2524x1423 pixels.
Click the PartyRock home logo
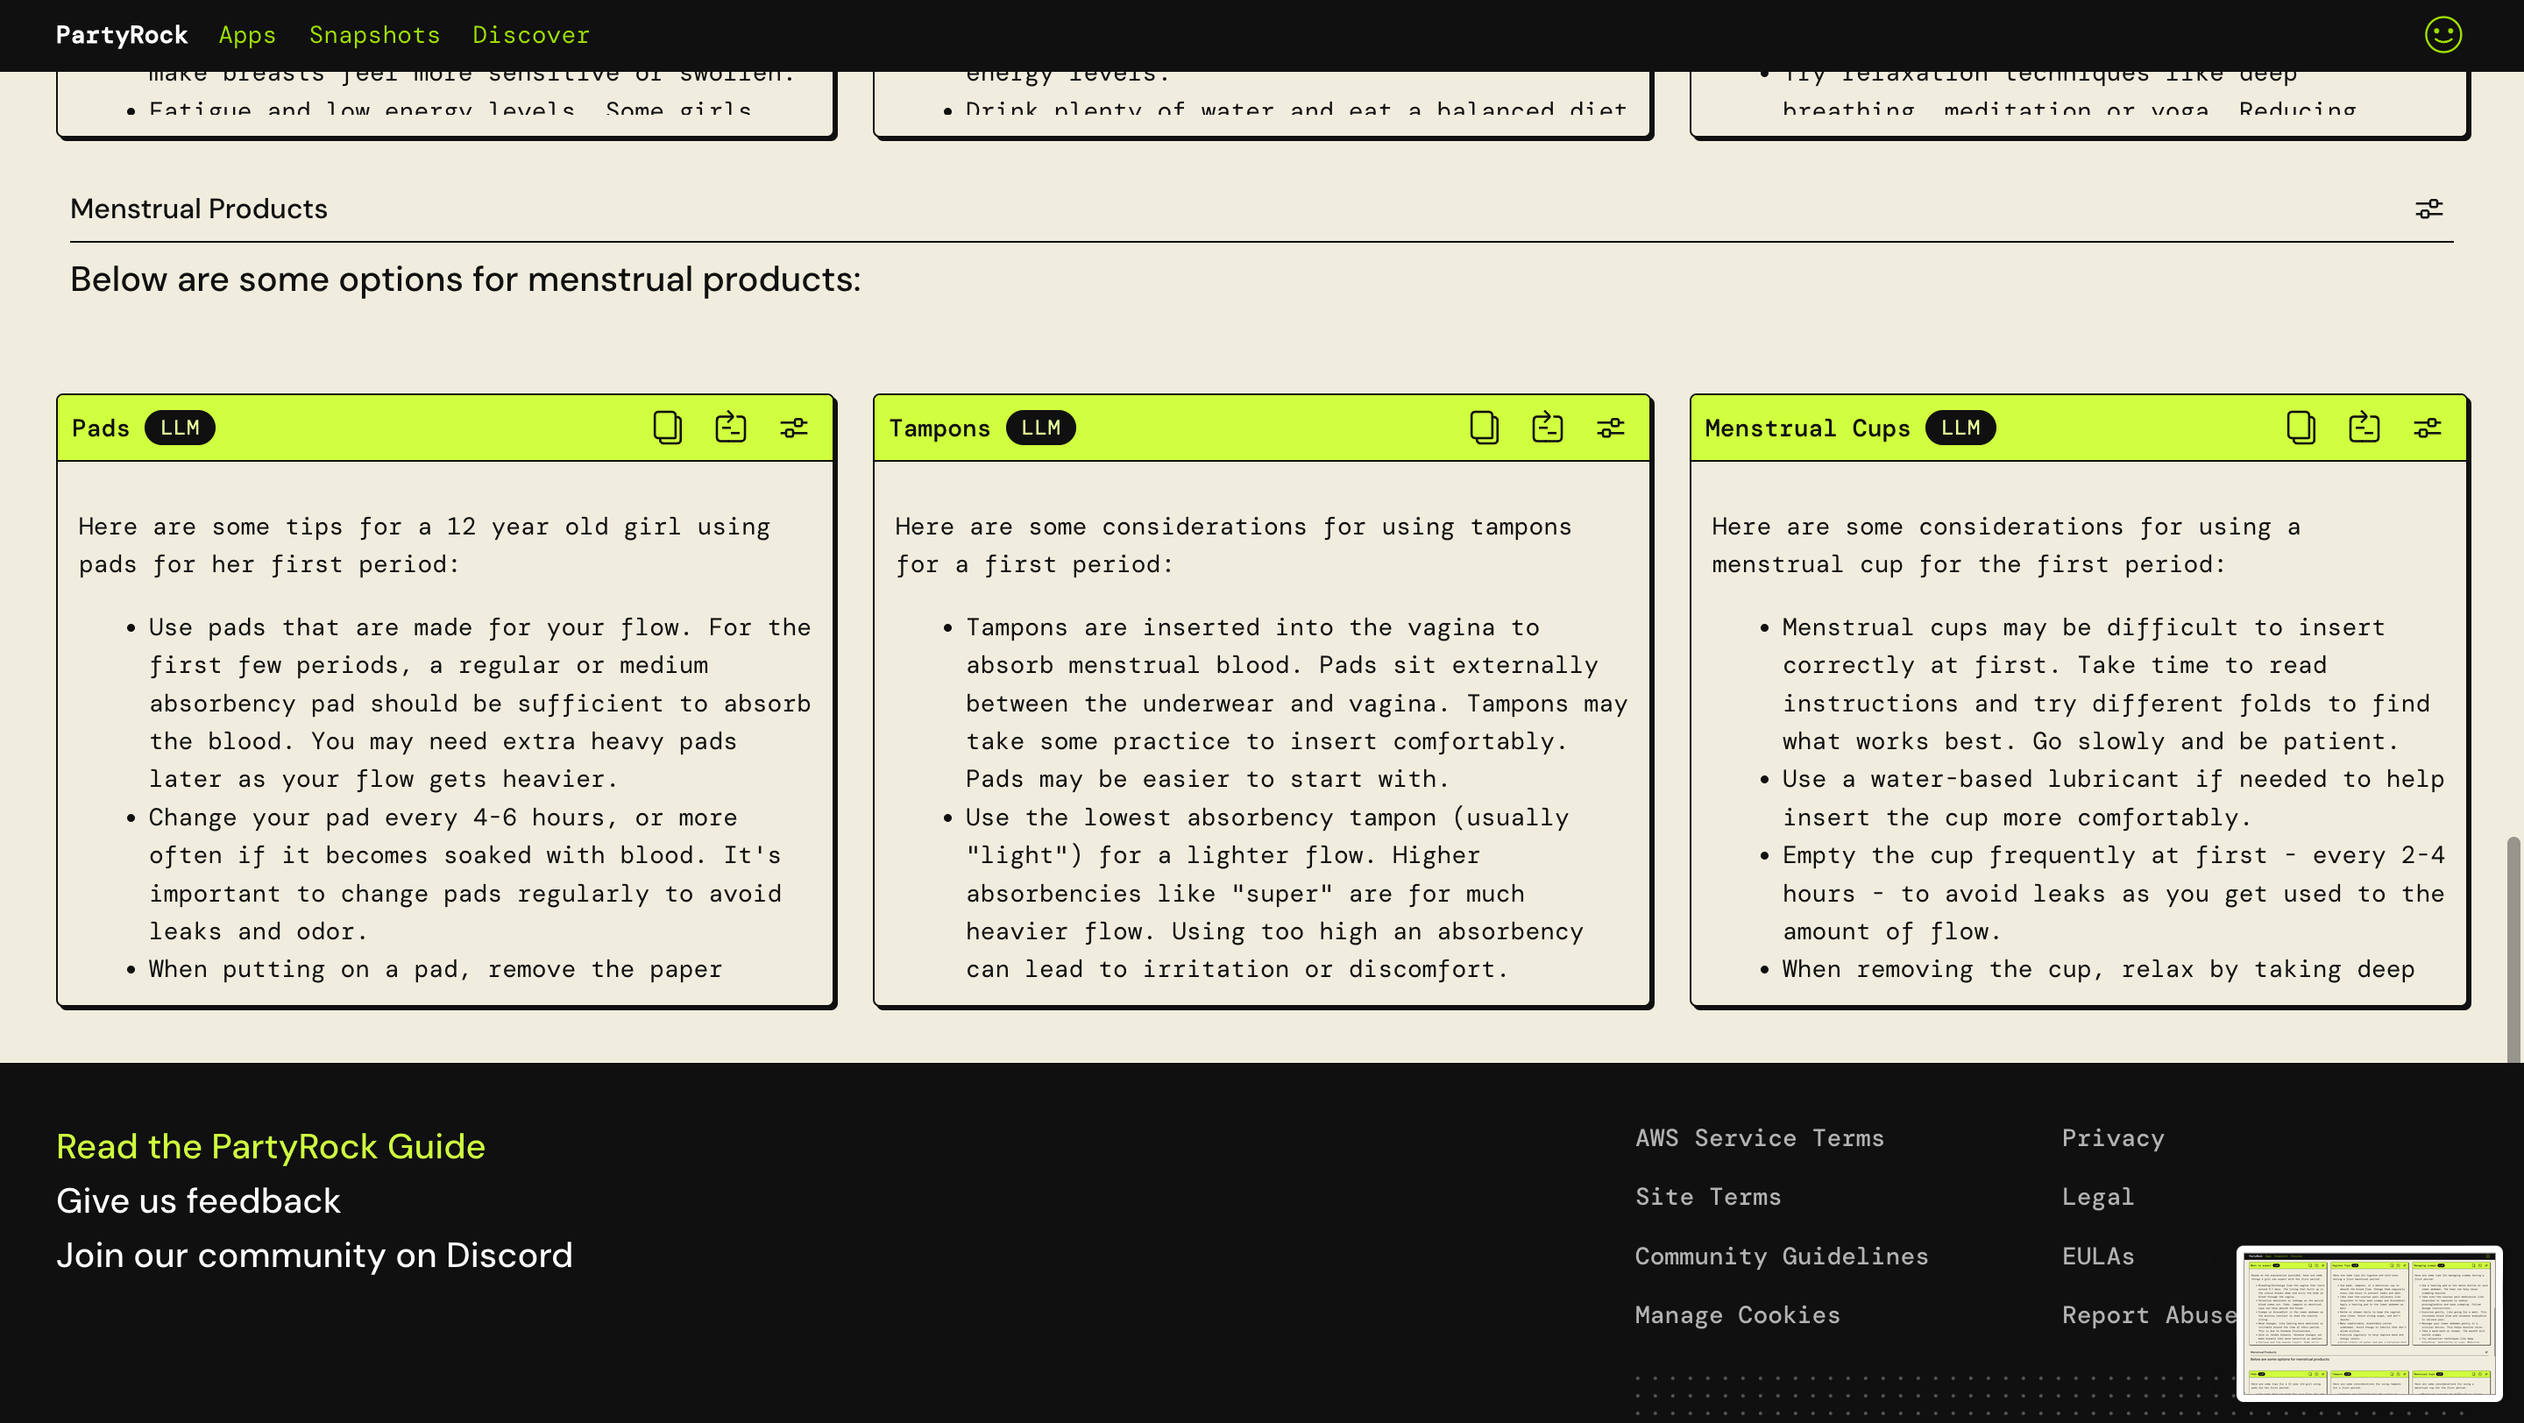pos(122,35)
